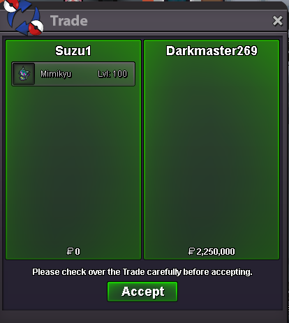Viewport: 289px width, 323px height.
Task: Click the Mimikyu sprite thumbnail
Action: 24,74
